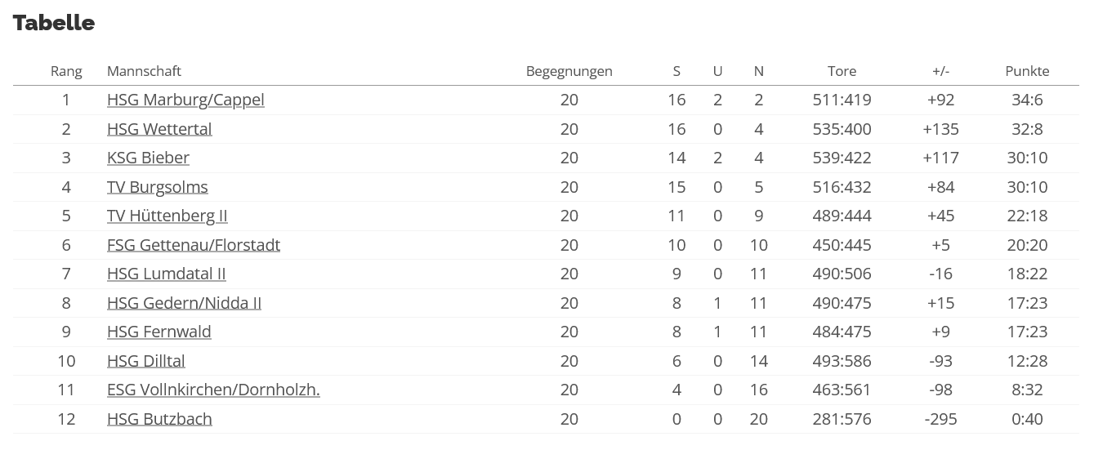Click the Tore column header
Viewport: 1094px width, 450px height.
(842, 71)
